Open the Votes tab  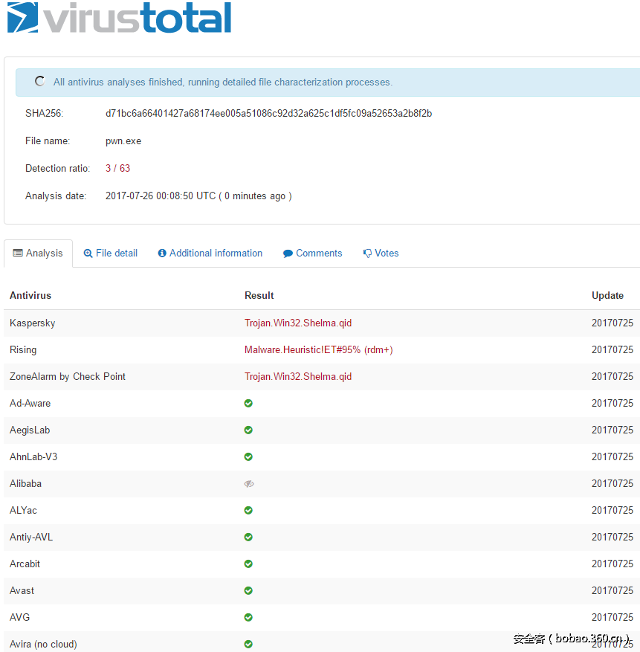coord(381,254)
